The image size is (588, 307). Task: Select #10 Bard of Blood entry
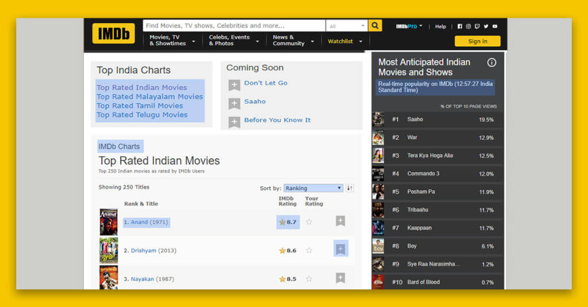coord(438,282)
